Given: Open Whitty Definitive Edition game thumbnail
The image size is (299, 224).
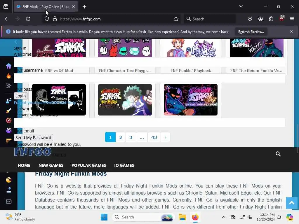Looking at the screenshot, I should pos(190,100).
